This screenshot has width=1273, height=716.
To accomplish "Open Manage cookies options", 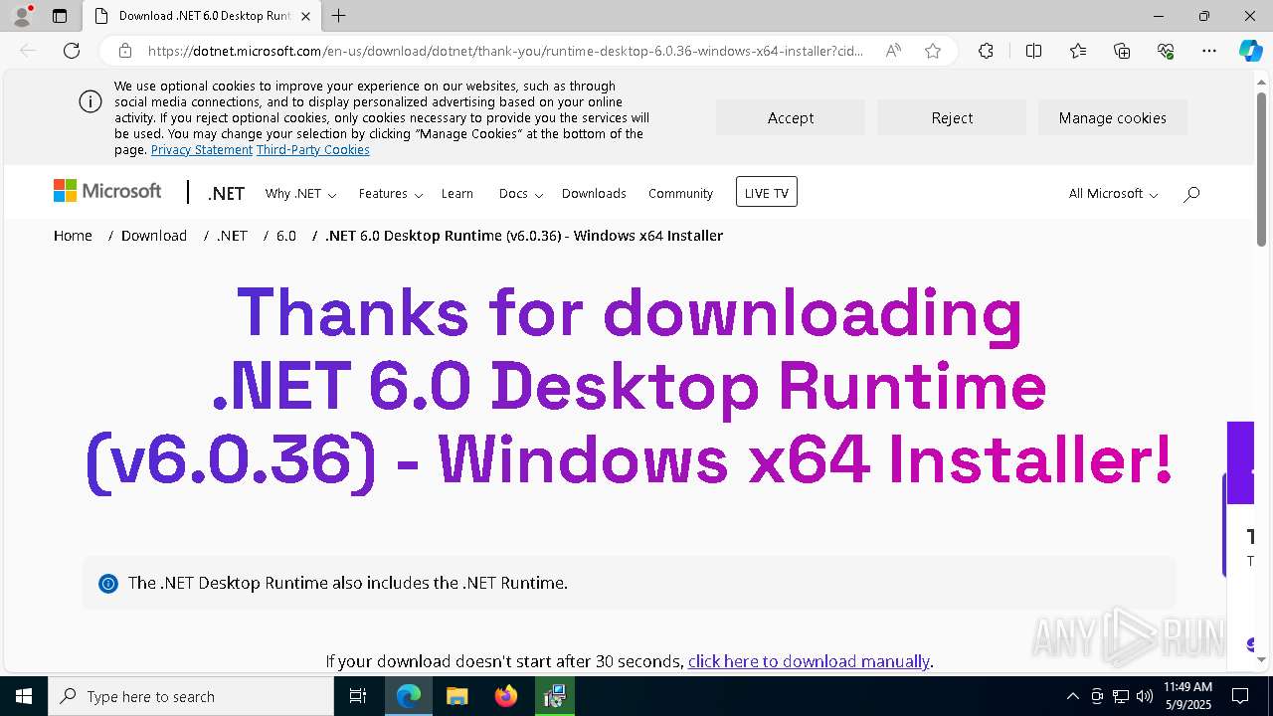I will [x=1113, y=117].
